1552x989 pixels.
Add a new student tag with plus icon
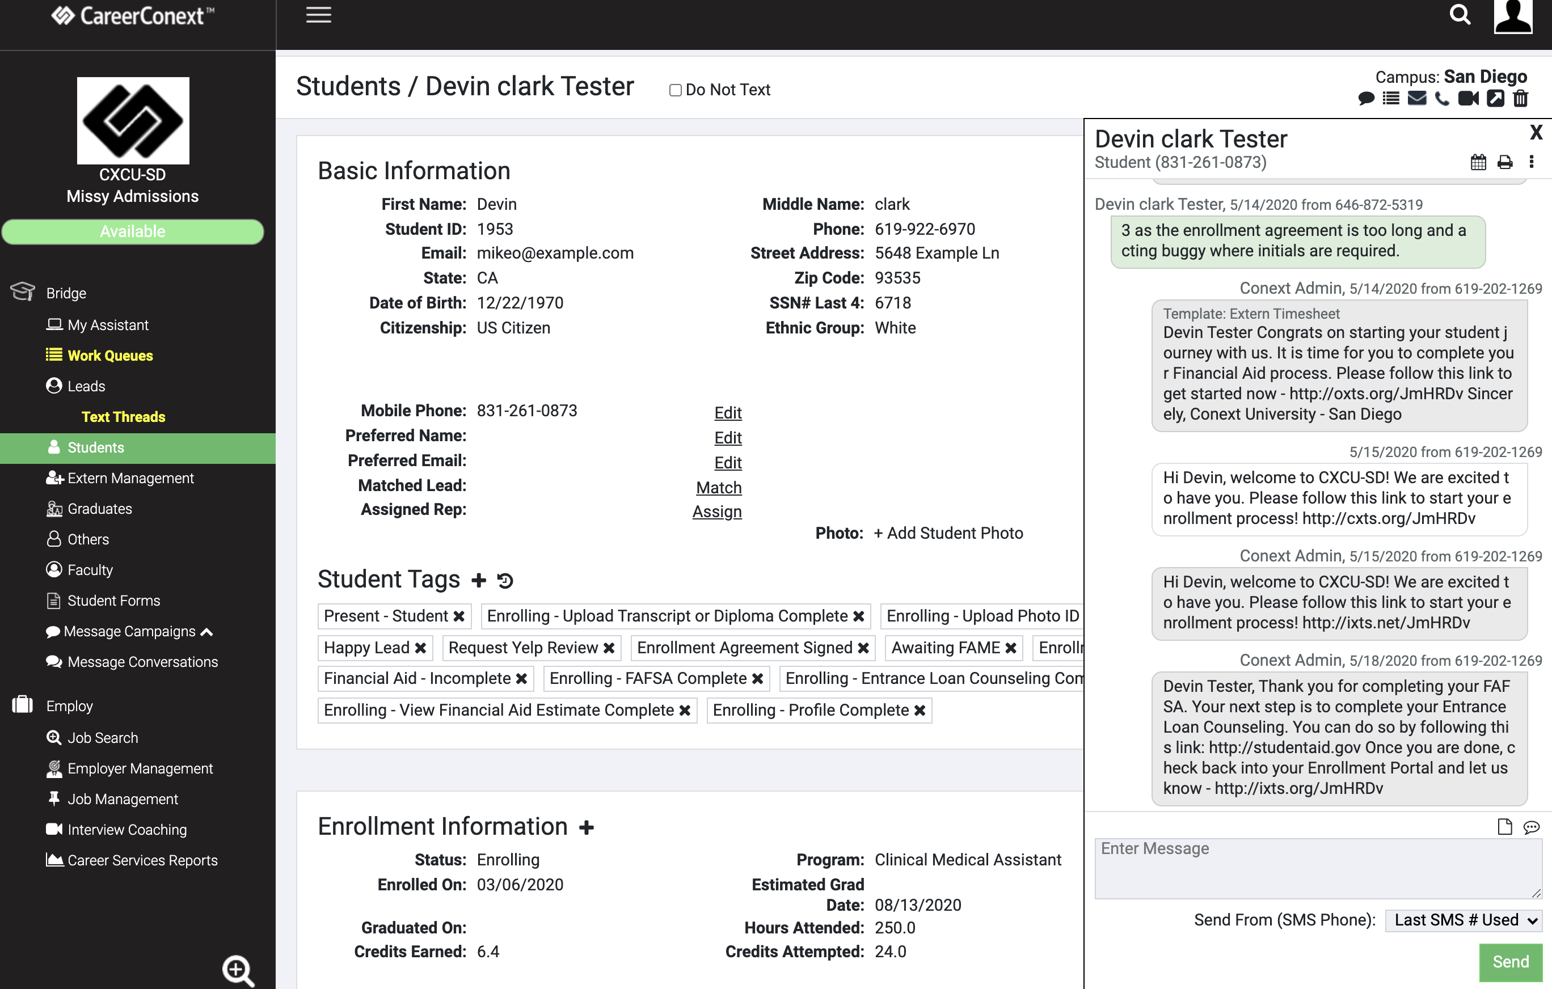pos(478,580)
